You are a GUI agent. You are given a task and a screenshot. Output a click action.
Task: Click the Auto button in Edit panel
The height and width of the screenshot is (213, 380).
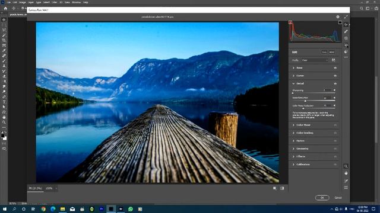pyautogui.click(x=324, y=52)
